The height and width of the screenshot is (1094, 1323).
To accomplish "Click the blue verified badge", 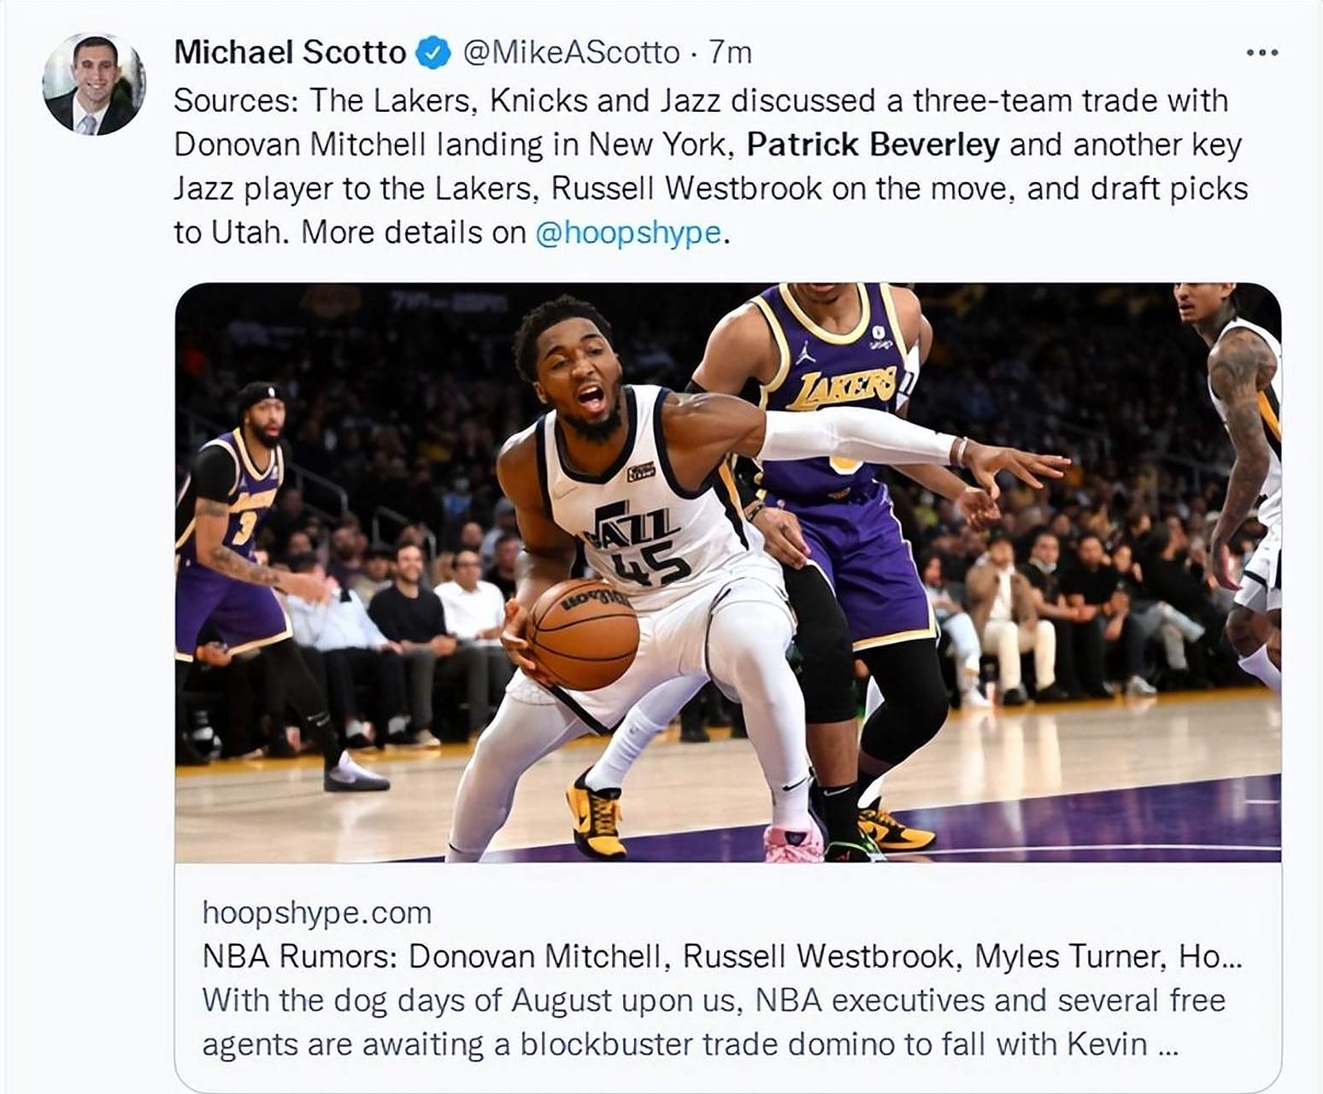I will pyautogui.click(x=433, y=53).
